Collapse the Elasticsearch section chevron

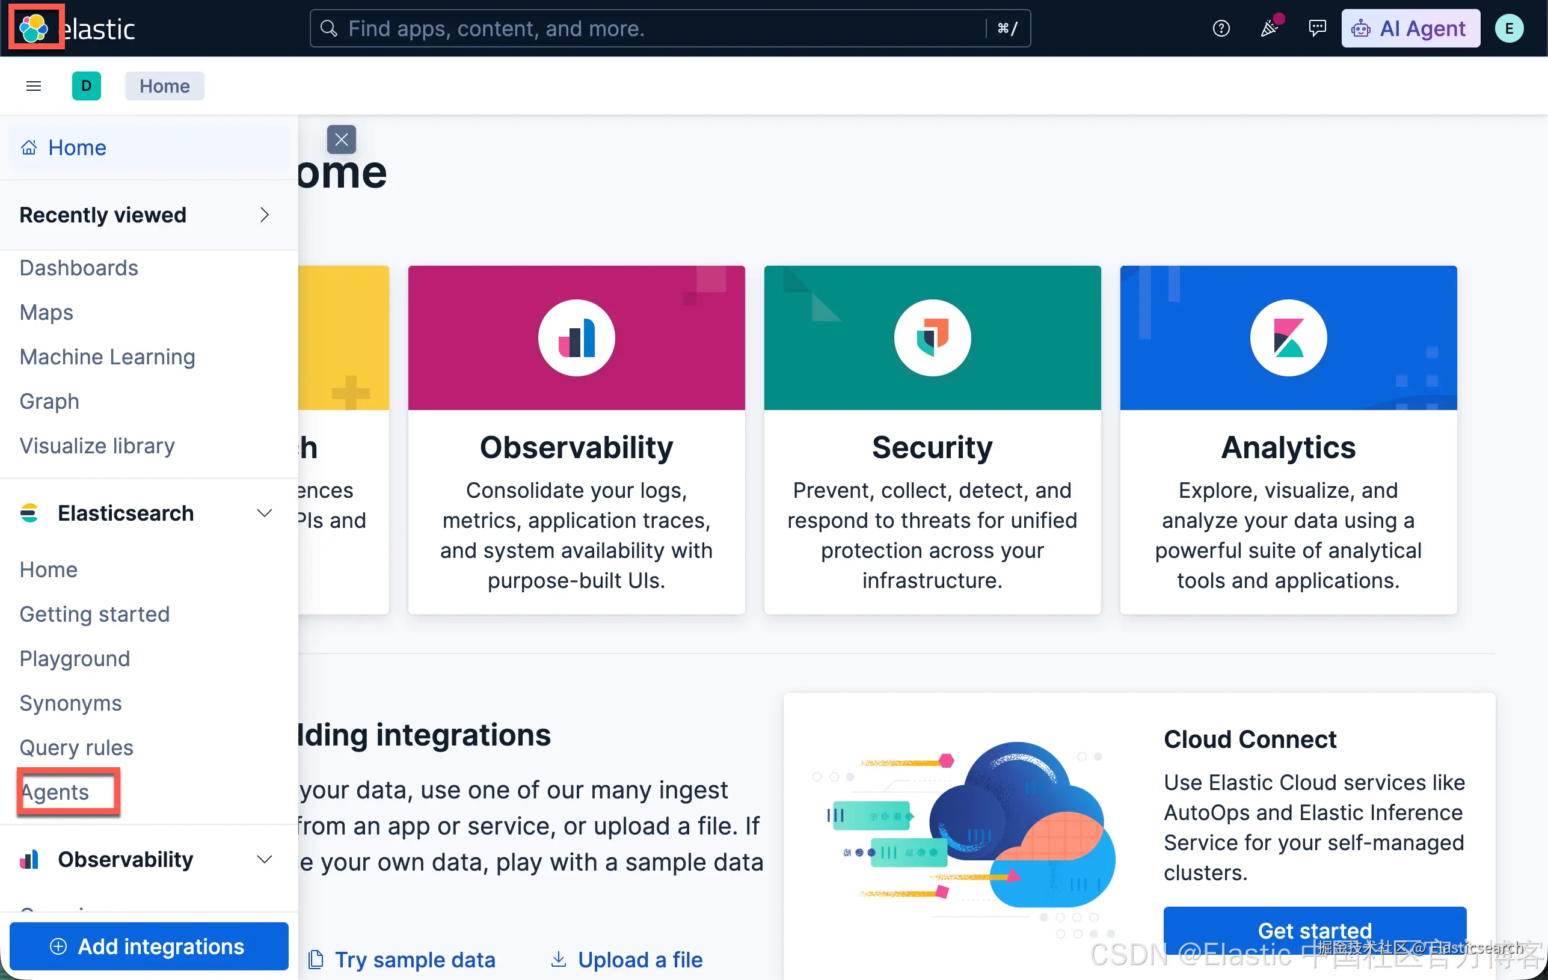tap(264, 513)
